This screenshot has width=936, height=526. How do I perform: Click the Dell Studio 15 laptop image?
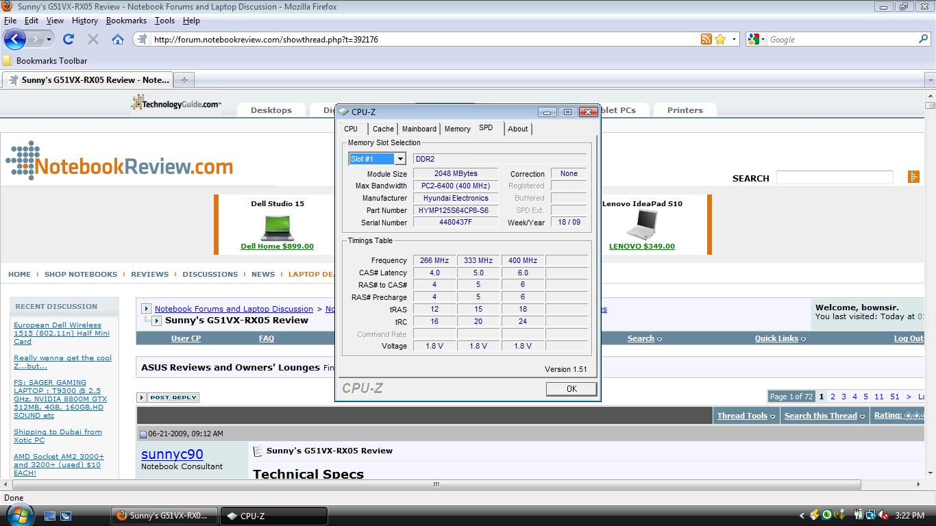[277, 227]
